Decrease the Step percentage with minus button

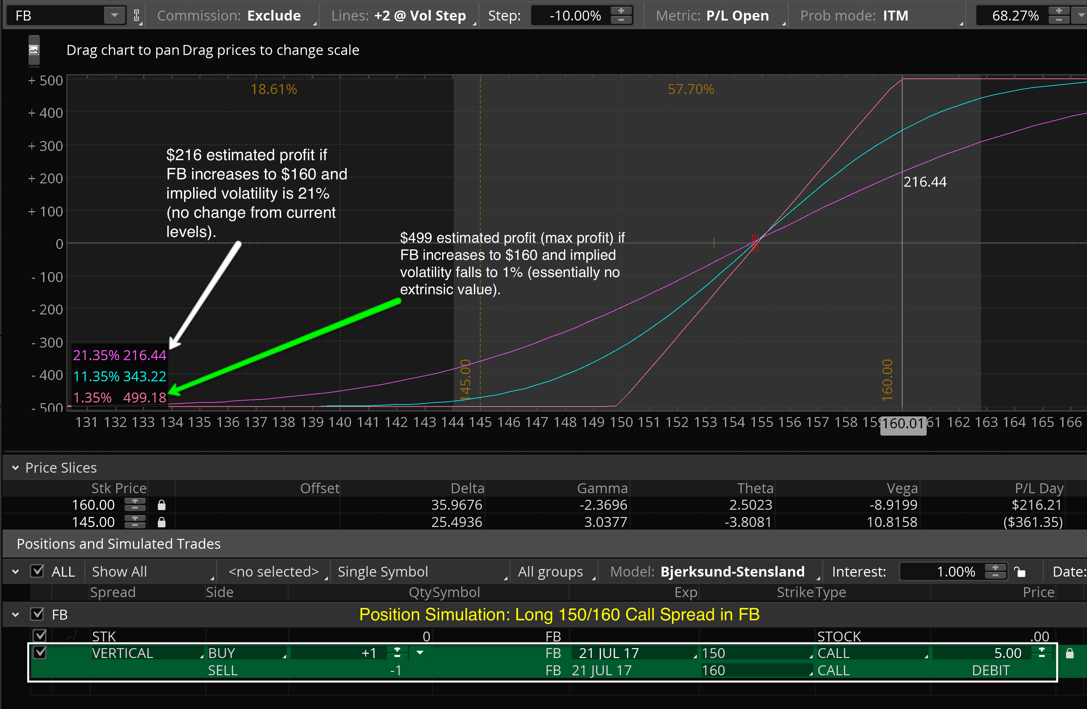click(x=621, y=20)
